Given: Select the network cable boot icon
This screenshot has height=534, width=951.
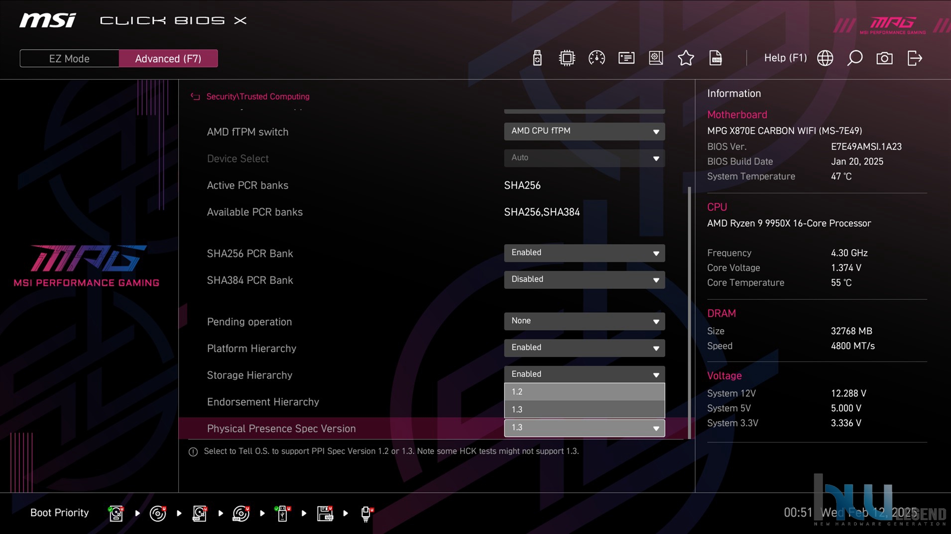Looking at the screenshot, I should [x=366, y=513].
